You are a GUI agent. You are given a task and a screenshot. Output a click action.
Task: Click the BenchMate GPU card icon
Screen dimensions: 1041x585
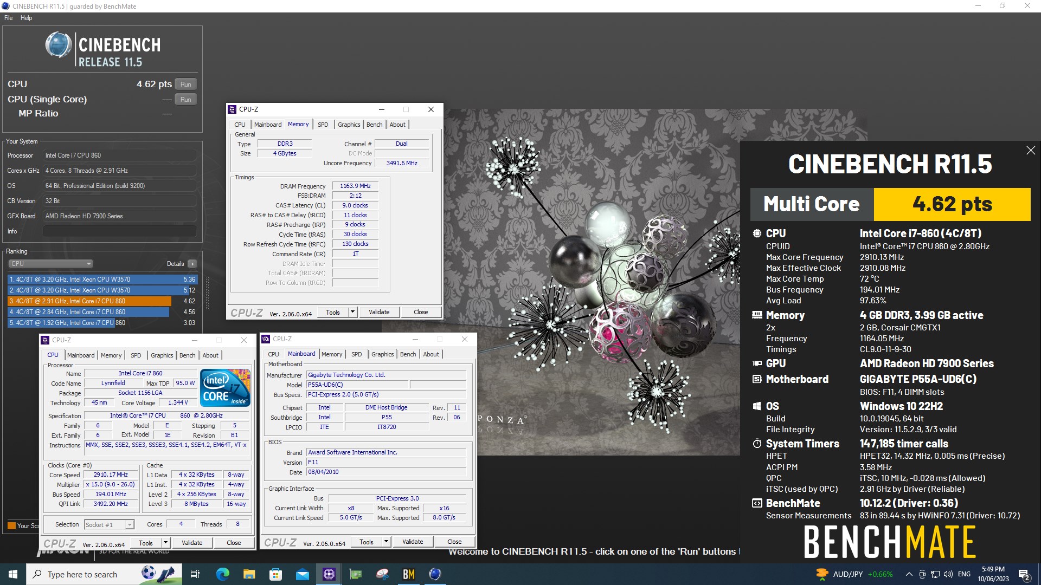(757, 363)
